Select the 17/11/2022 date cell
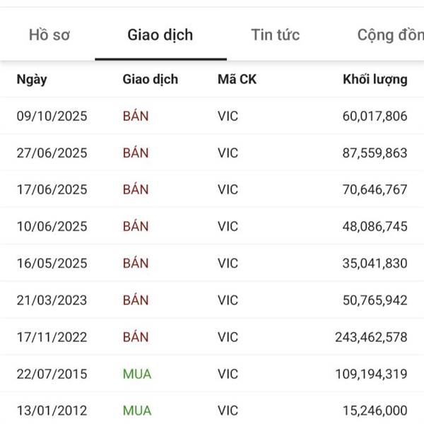 [52, 337]
